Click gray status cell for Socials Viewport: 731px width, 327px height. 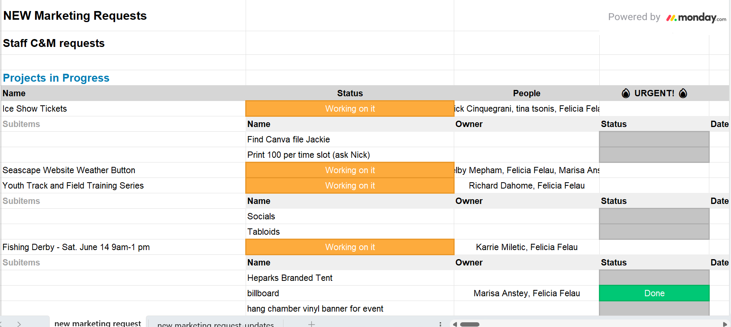click(654, 216)
